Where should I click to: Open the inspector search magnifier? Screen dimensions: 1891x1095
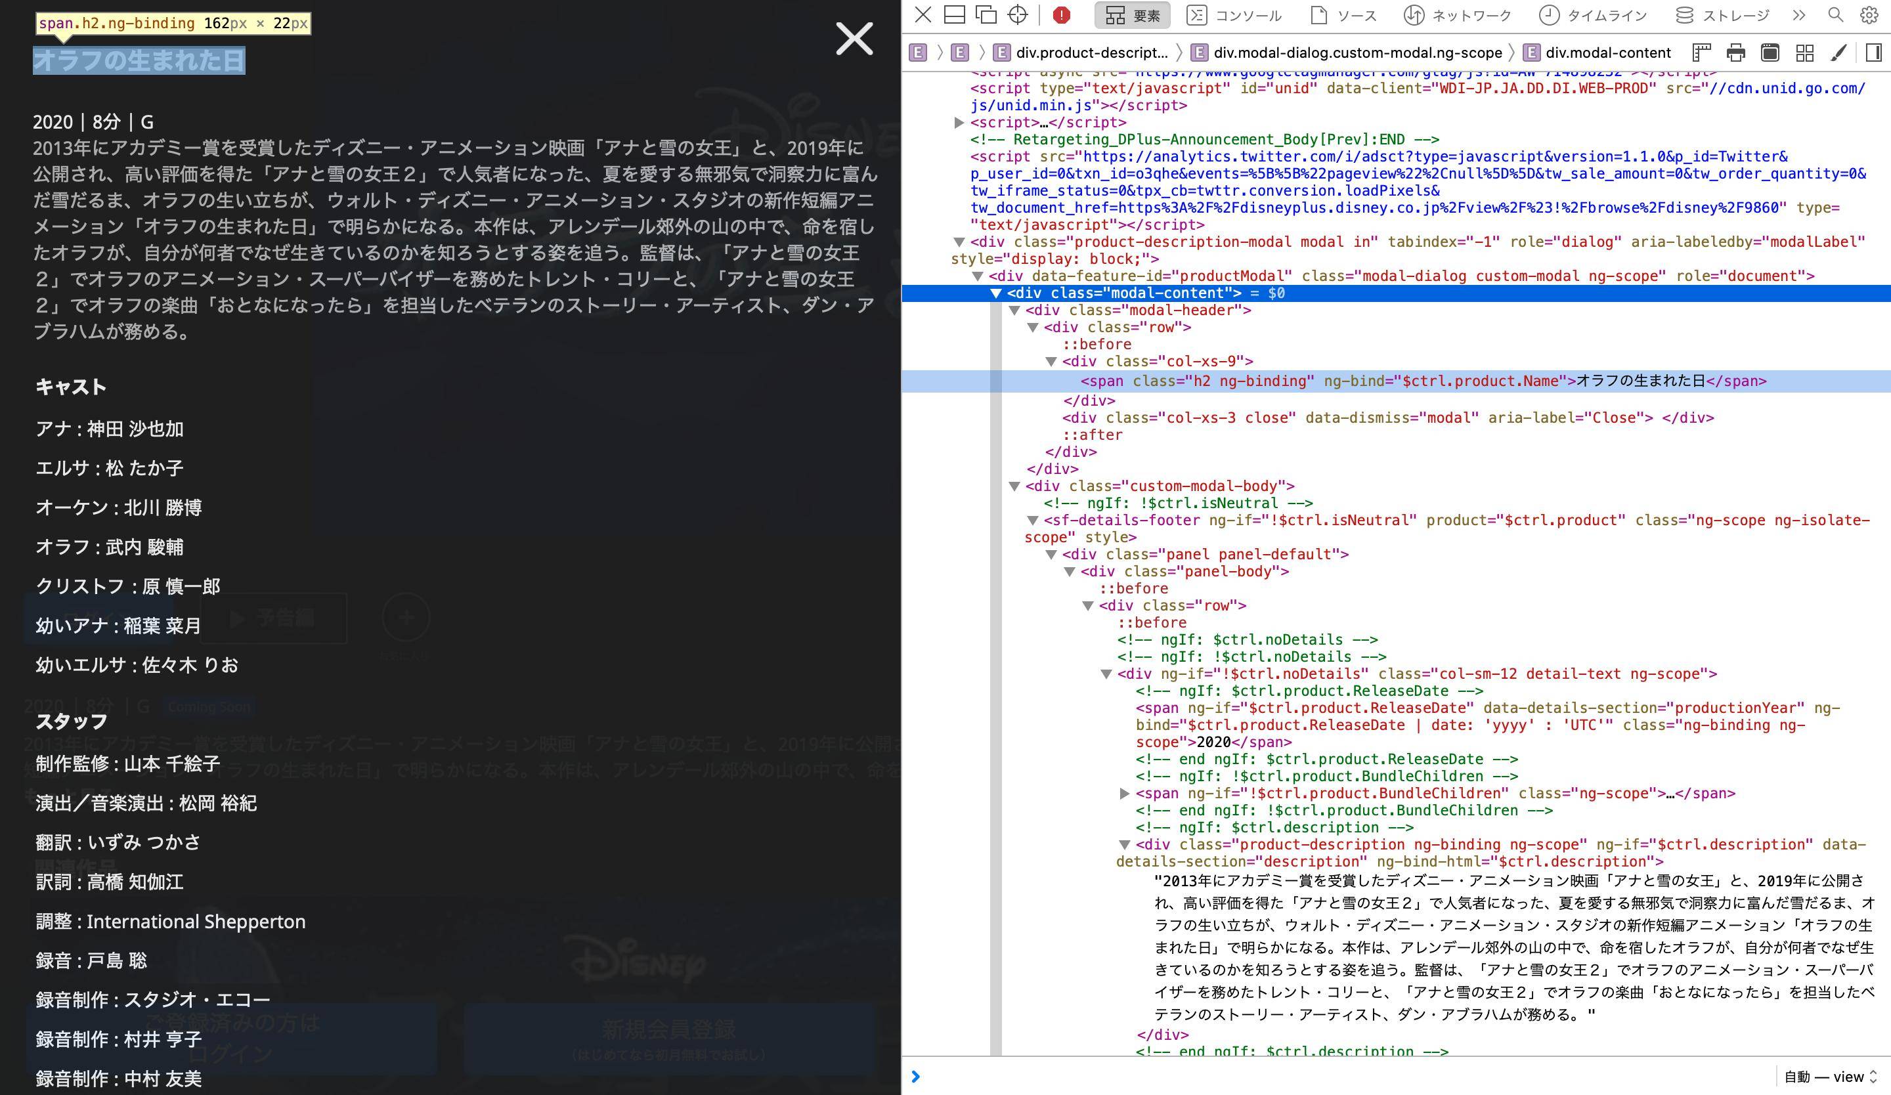1835,15
